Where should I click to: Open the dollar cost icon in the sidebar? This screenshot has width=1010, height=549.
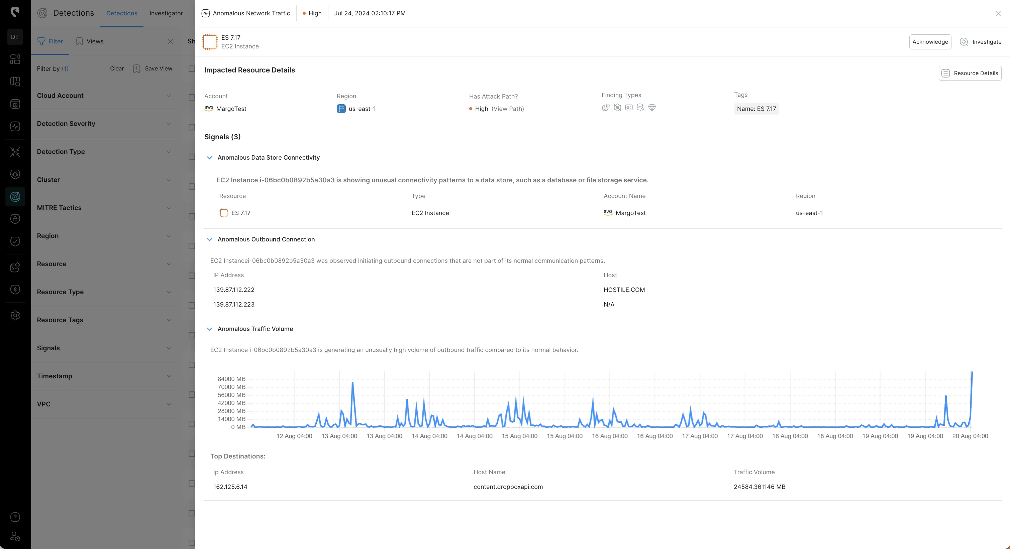coord(15,290)
